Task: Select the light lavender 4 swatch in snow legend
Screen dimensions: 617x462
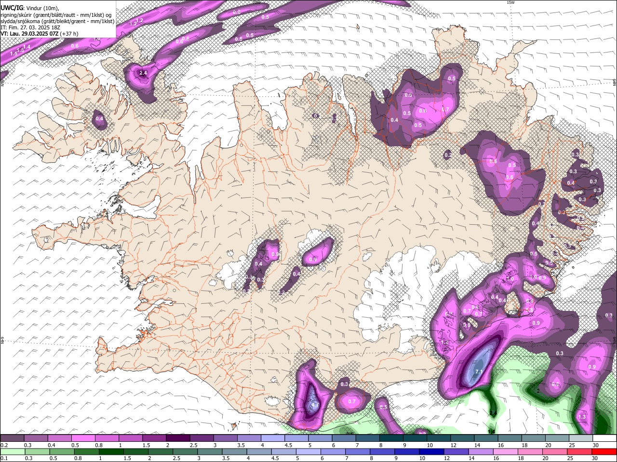Action: 273,438
